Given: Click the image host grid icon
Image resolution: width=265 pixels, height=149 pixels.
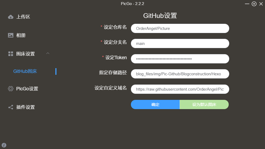Looking at the screenshot, I should point(11,54).
